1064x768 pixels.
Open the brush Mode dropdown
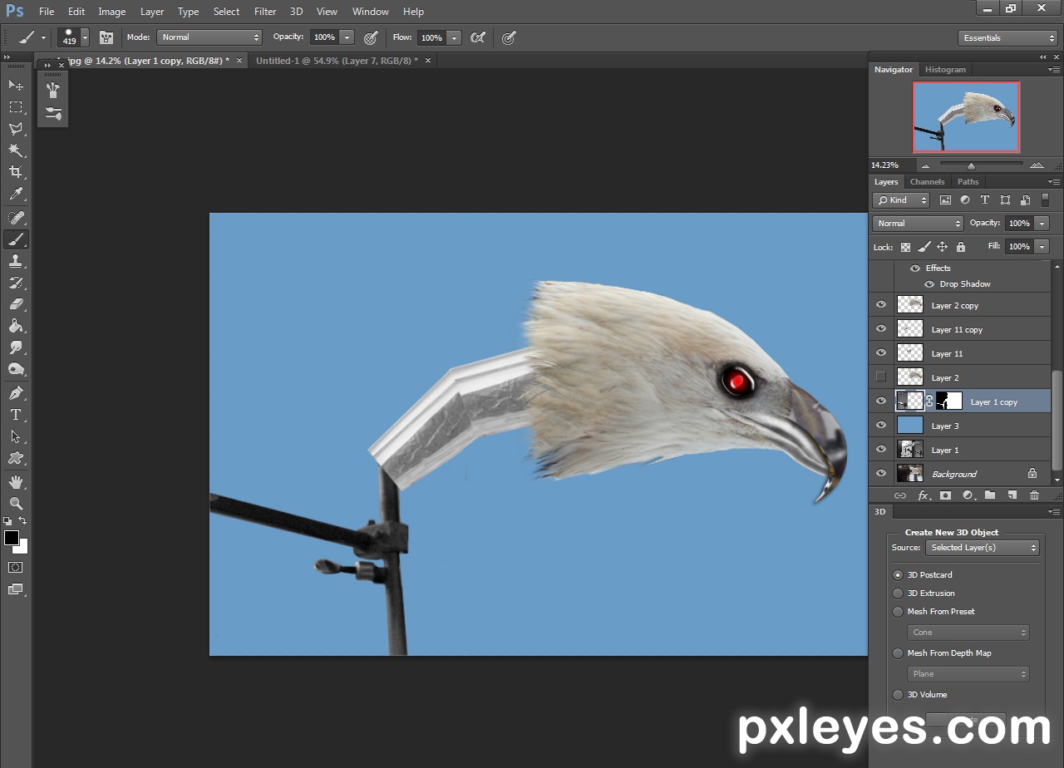pyautogui.click(x=209, y=37)
